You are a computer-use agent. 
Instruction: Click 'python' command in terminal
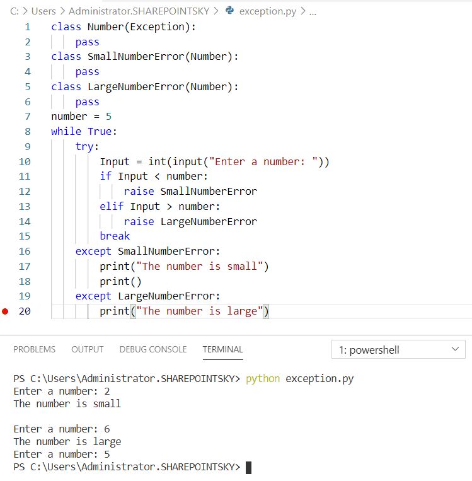tap(263, 378)
